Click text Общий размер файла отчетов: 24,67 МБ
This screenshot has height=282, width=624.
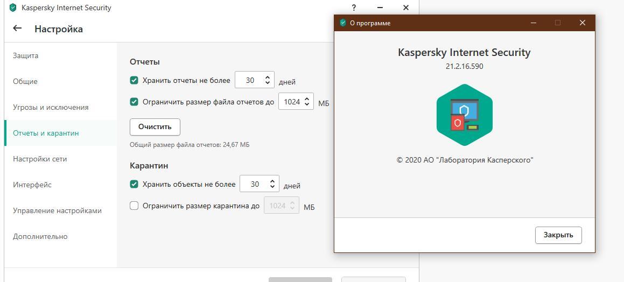pyautogui.click(x=190, y=145)
